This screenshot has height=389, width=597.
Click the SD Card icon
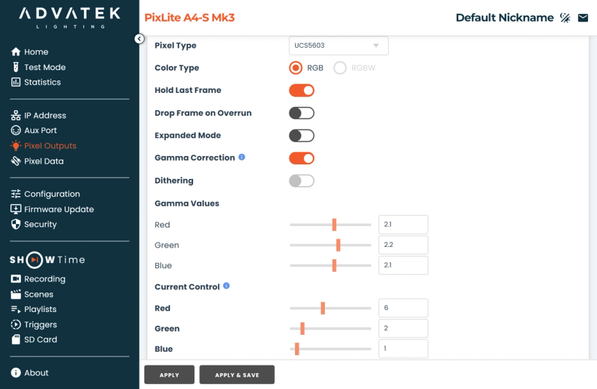pyautogui.click(x=15, y=340)
